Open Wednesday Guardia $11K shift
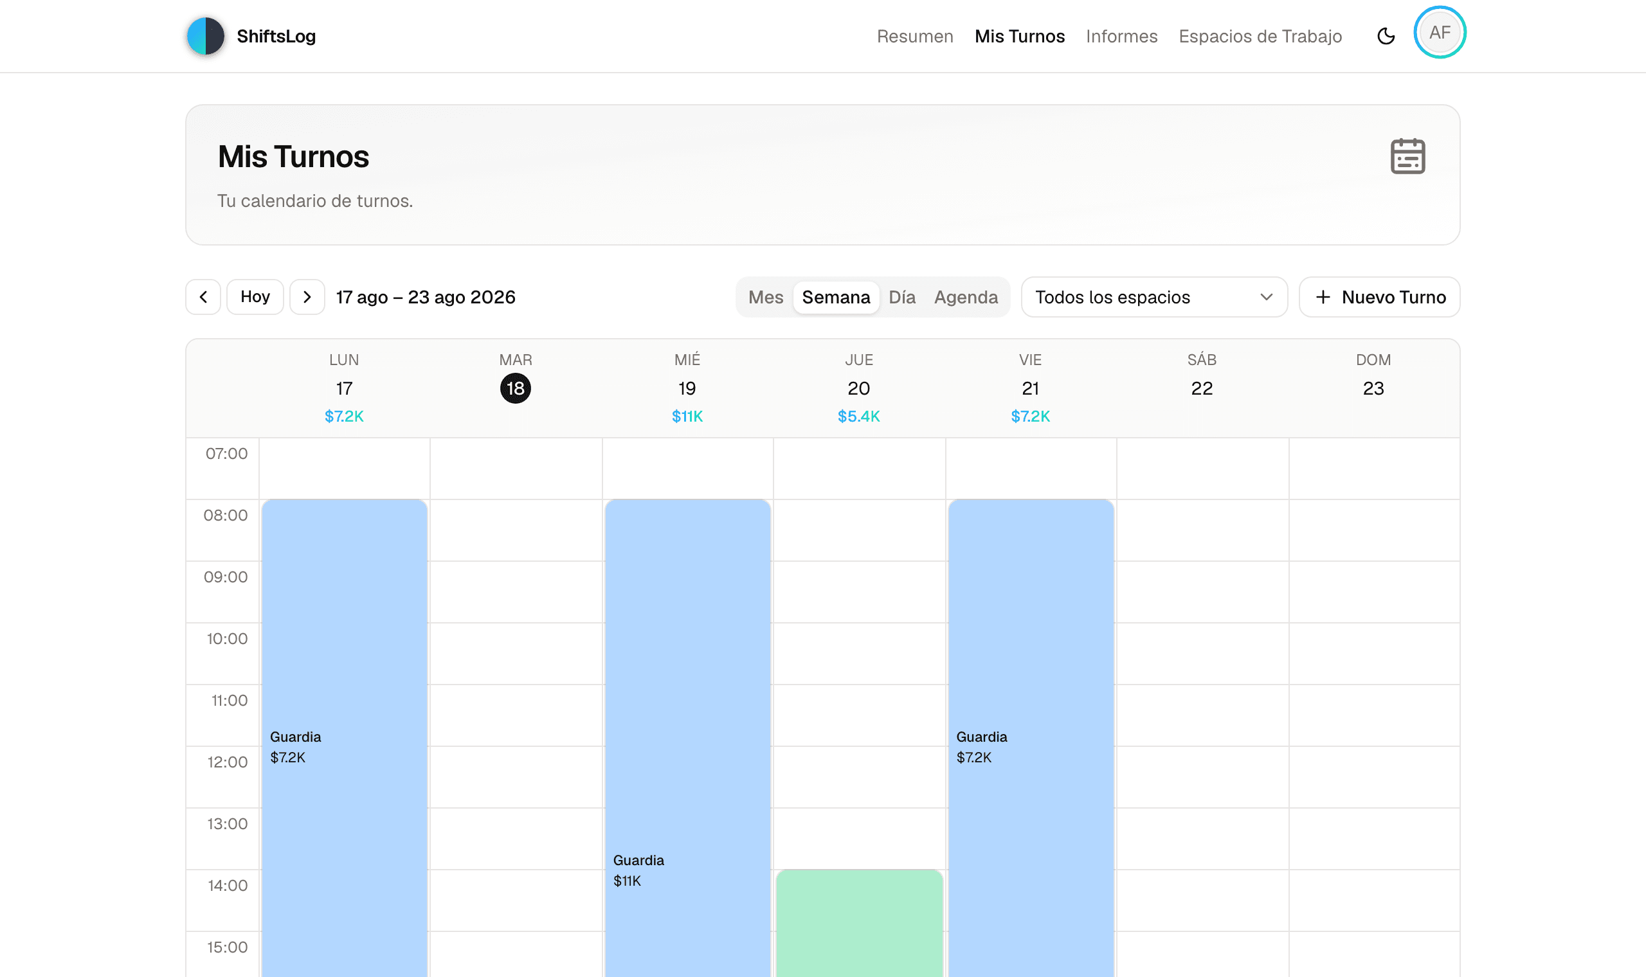Viewport: 1646px width, 977px height. [687, 738]
